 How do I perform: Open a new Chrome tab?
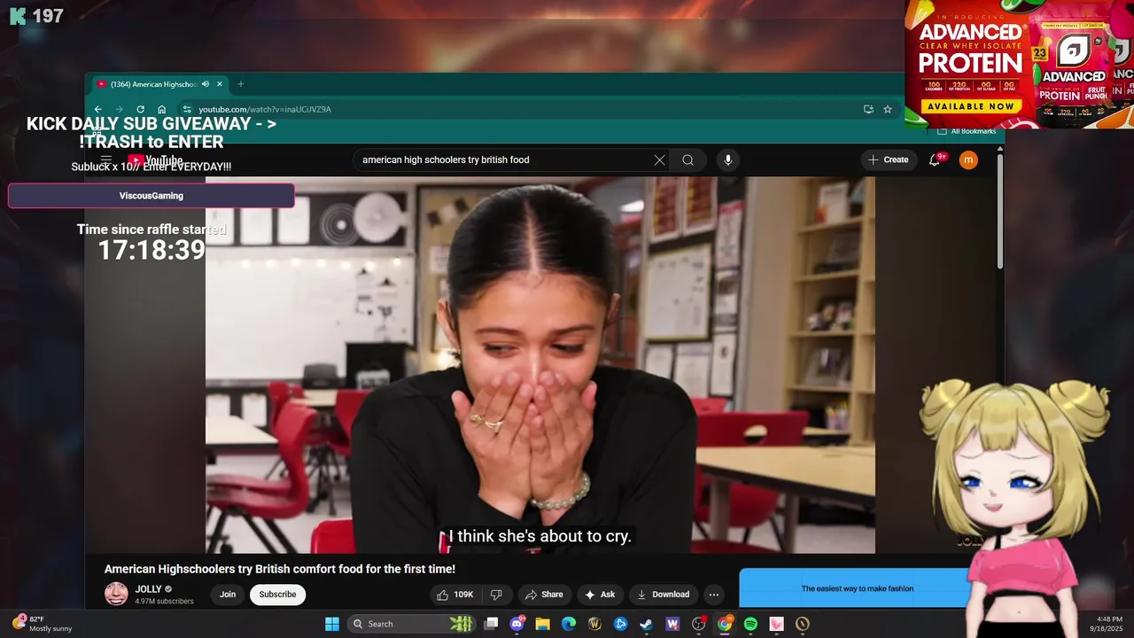pyautogui.click(x=240, y=84)
